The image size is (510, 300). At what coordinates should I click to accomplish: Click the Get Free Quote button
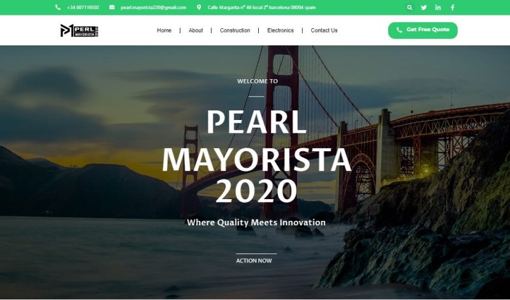[423, 30]
